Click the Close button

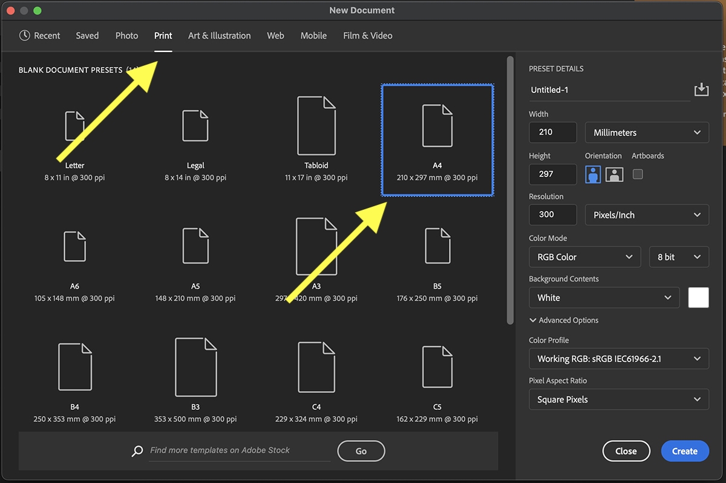point(626,451)
